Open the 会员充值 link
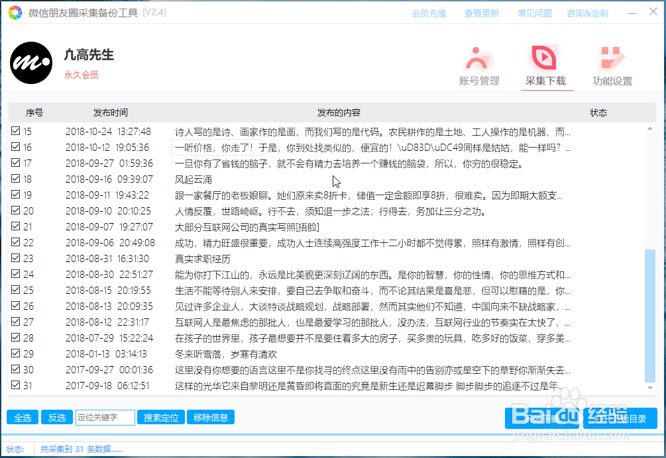 click(x=429, y=14)
